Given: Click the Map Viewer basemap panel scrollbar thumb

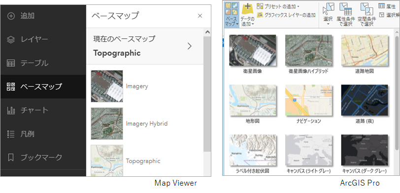Looking at the screenshot, I should point(207,94).
